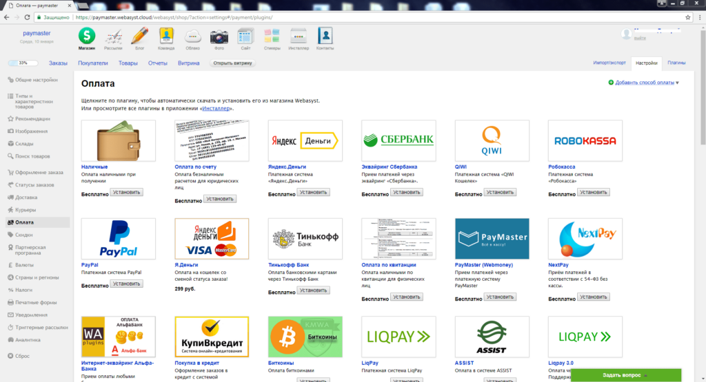
Task: Open Типы и характеристики товаров
Action: pos(34,101)
